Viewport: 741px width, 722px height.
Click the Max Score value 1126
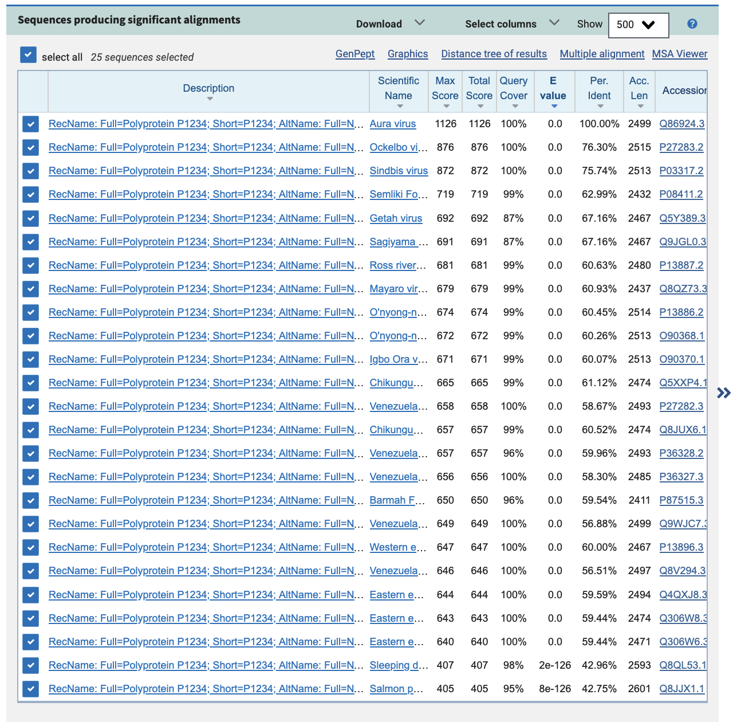pyautogui.click(x=446, y=124)
